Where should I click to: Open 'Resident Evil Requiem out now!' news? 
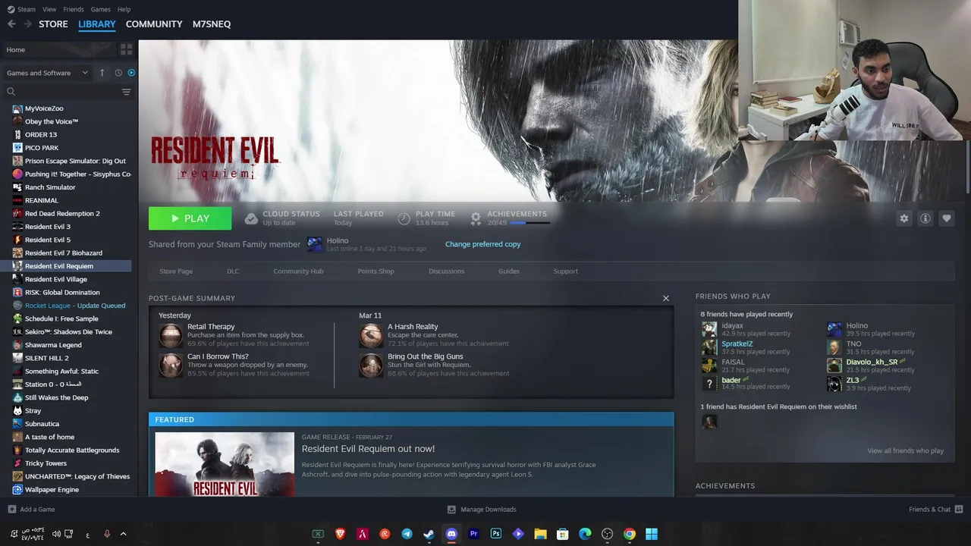(368, 449)
